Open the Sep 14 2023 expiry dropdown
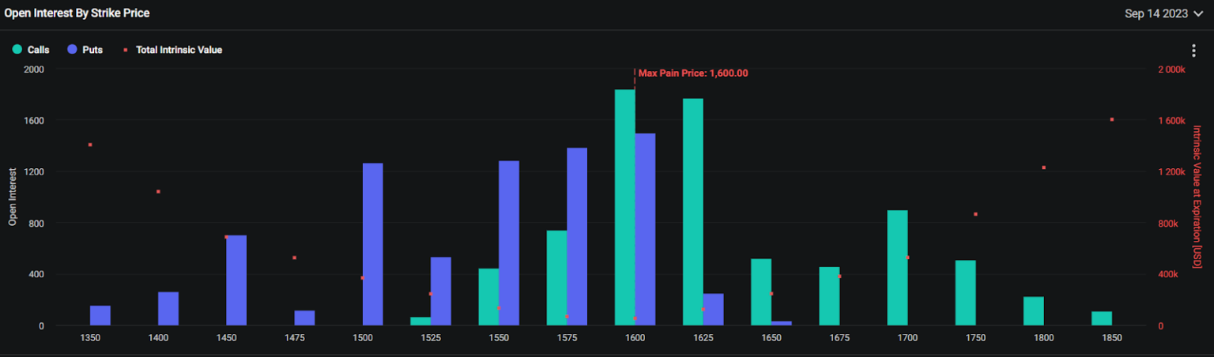Image resolution: width=1214 pixels, height=357 pixels. click(1157, 13)
